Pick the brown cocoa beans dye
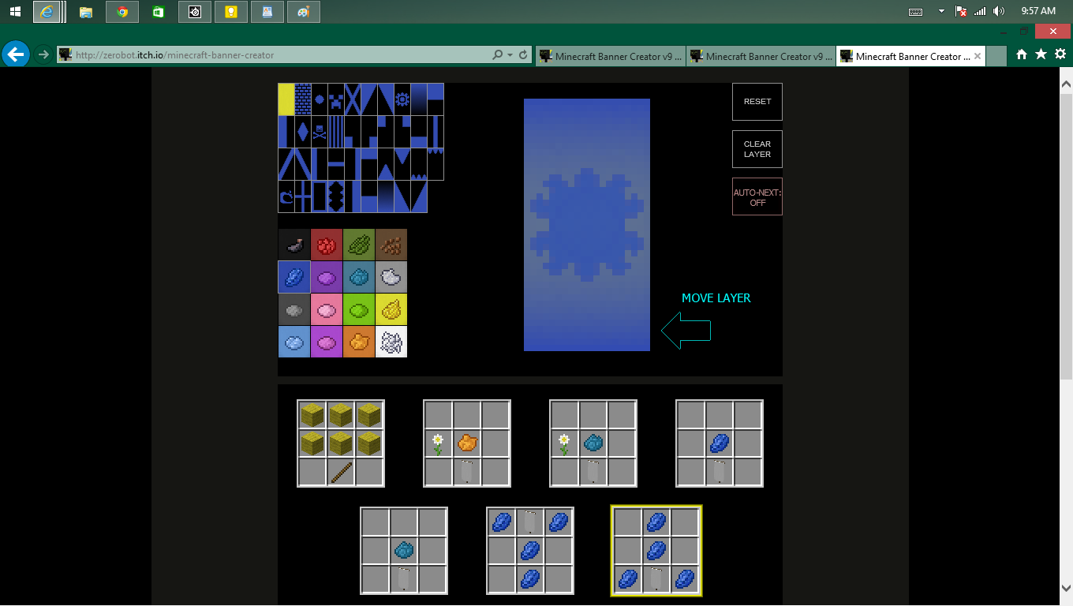Viewport: 1073px width, 606px height. point(391,245)
